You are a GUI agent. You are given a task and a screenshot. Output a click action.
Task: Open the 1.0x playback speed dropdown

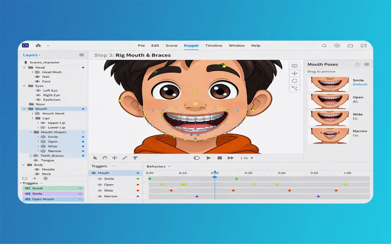(x=246, y=158)
